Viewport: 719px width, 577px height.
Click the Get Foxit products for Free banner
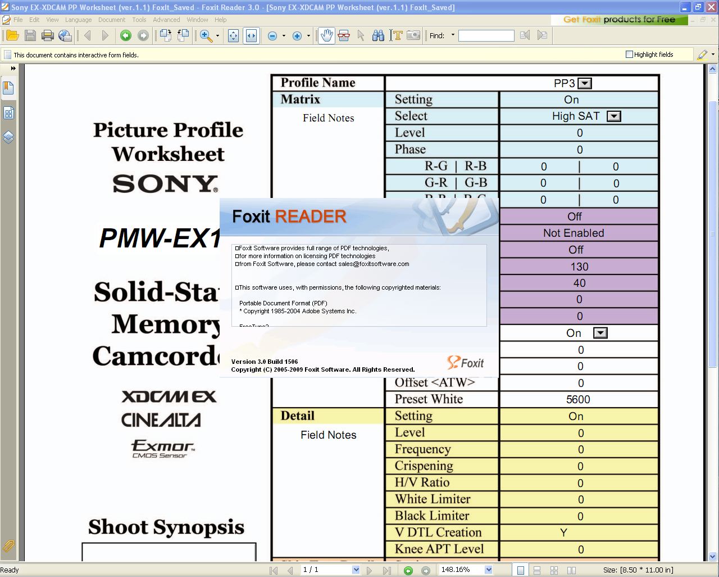[620, 19]
